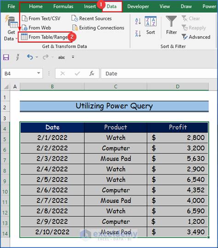
Task: Click profit cell showing 6,590
Action: tap(178, 211)
